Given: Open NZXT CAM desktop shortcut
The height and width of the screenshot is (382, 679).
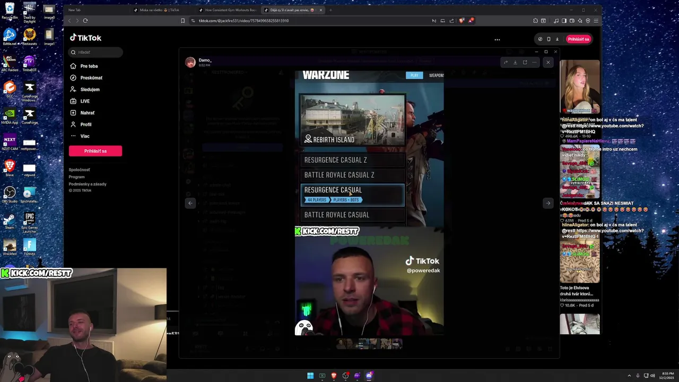Looking at the screenshot, I should pyautogui.click(x=10, y=142).
